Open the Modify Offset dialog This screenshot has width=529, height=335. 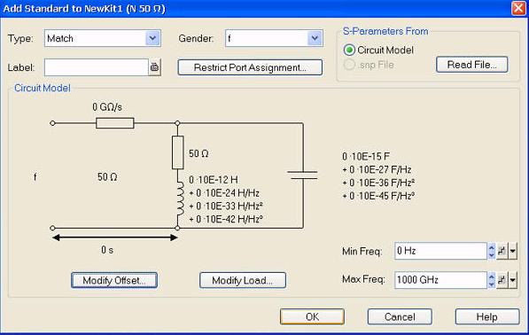pos(114,280)
